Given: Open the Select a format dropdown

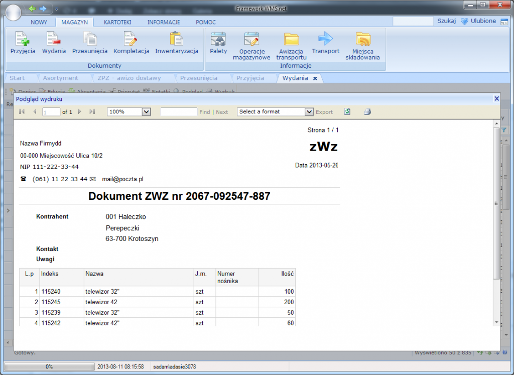Looking at the screenshot, I should pos(309,111).
